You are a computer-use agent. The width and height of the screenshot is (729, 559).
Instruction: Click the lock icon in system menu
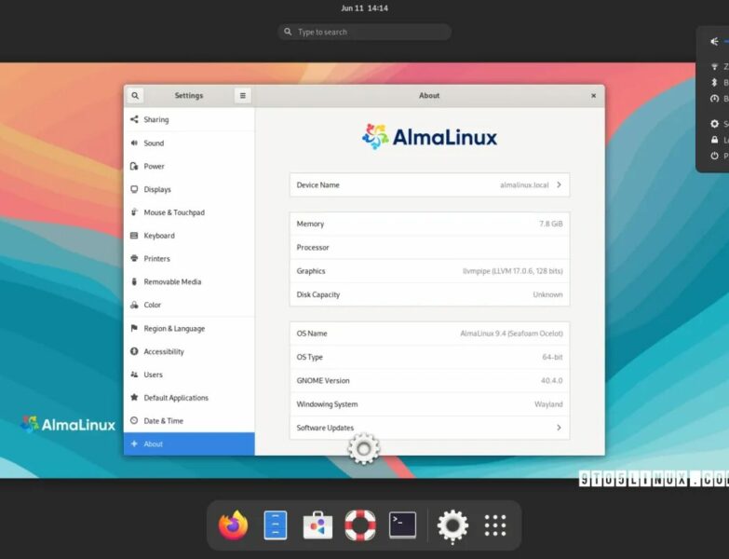click(715, 140)
